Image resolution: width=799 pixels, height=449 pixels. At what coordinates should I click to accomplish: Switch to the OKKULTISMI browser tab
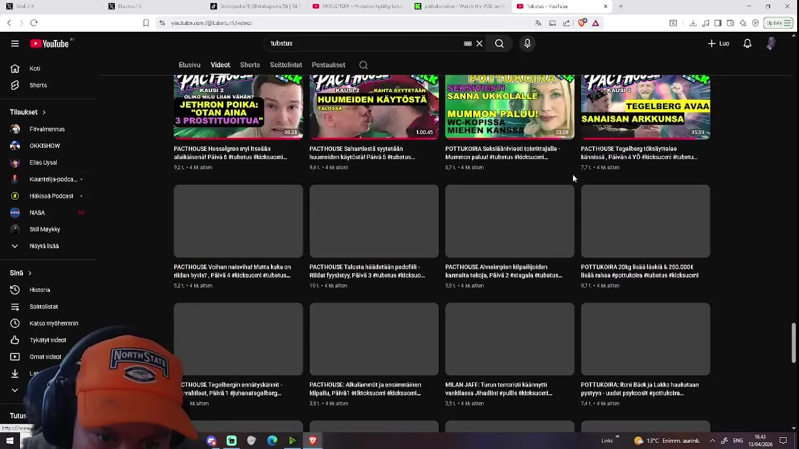(358, 6)
